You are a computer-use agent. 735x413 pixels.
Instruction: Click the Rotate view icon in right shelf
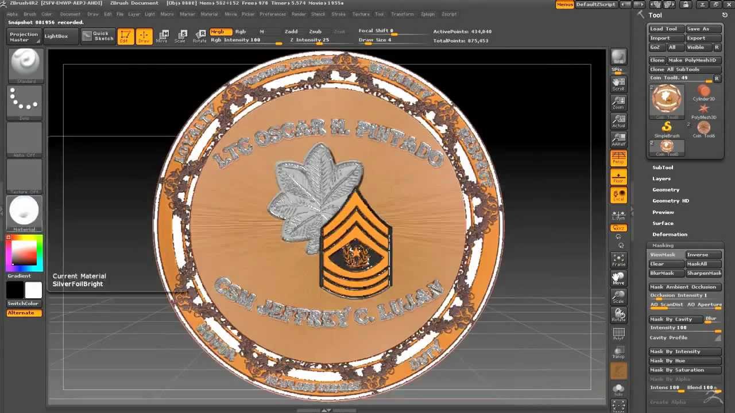pos(618,315)
